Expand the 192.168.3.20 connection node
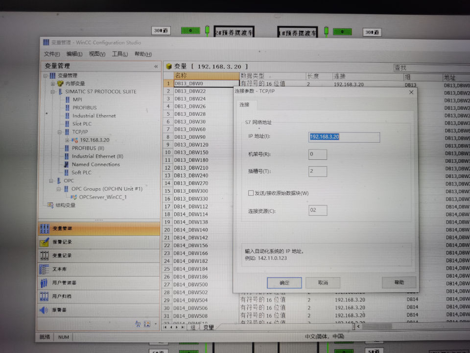Viewport: 470px width, 353px height. [x=67, y=140]
